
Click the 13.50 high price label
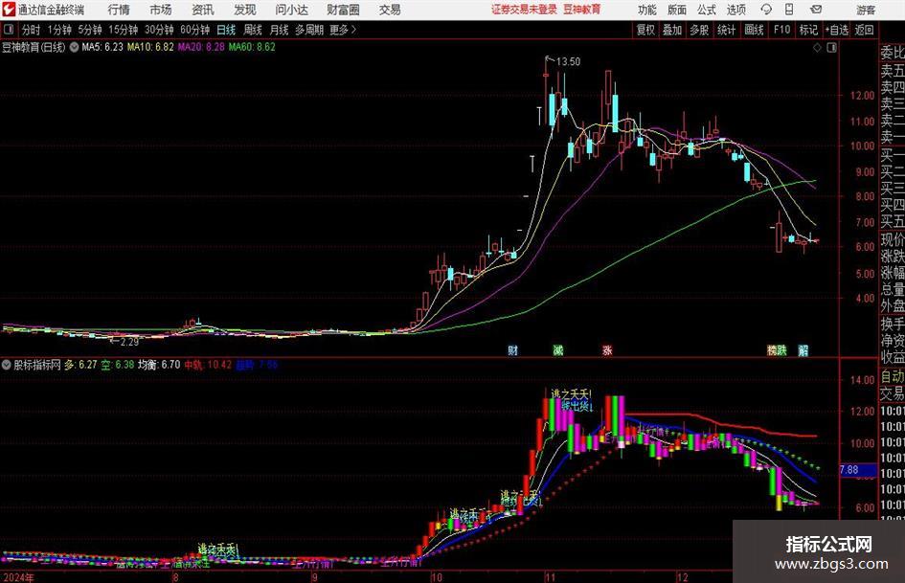click(568, 62)
